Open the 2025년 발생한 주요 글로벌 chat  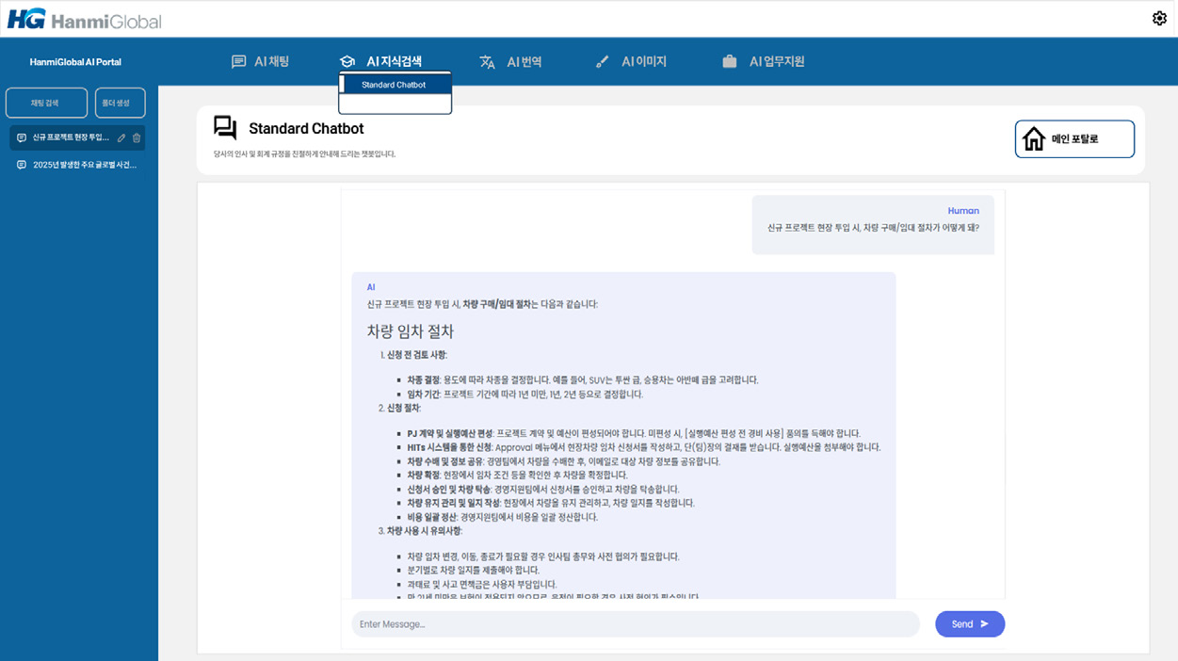tap(84, 165)
